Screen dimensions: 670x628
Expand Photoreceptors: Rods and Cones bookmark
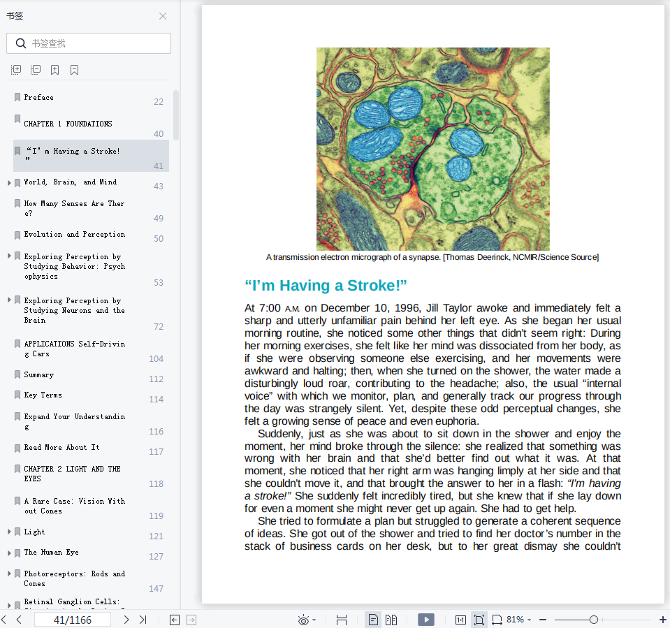[9, 574]
